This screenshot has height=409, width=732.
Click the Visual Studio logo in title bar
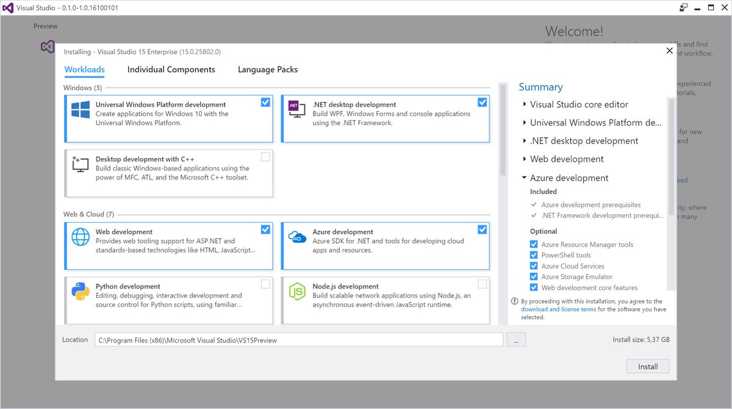(x=9, y=8)
